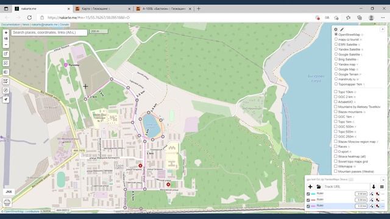Change color of the red Ruler track
Image resolution: width=390 pixels, height=219 pixels.
point(313,200)
